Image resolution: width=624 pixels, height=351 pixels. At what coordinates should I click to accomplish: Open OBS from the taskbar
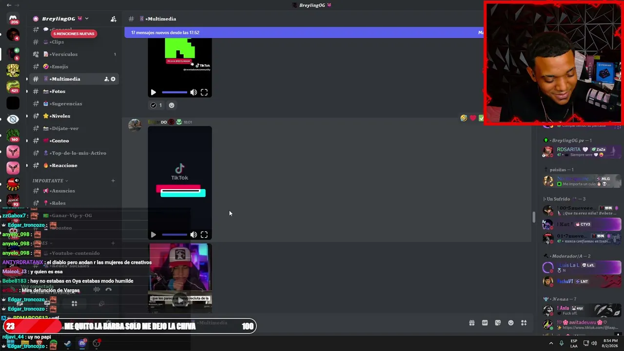(97, 344)
